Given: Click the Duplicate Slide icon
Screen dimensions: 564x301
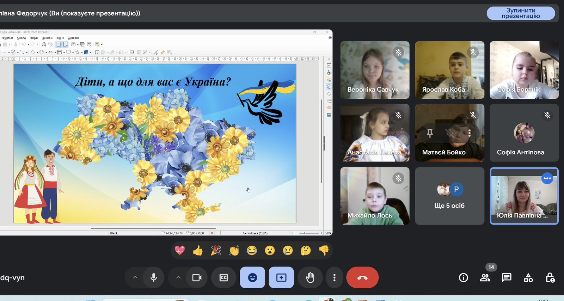Looking at the screenshot, I should point(82,44).
